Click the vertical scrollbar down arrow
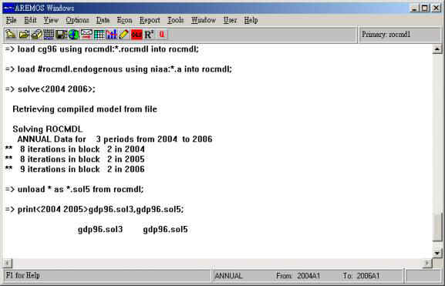This screenshot has width=445, height=286. point(437,253)
